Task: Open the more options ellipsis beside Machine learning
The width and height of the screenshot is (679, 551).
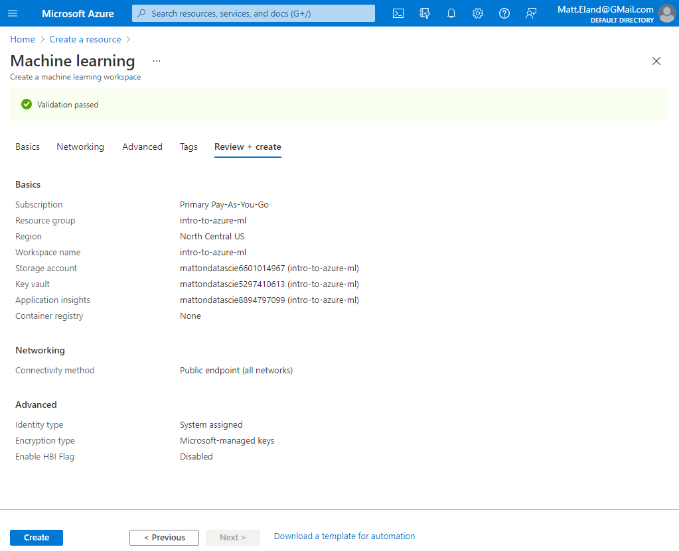Action: [x=157, y=61]
